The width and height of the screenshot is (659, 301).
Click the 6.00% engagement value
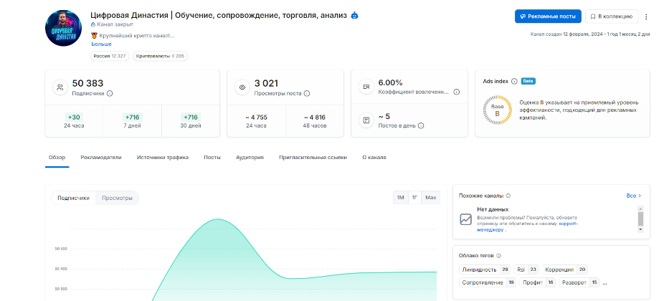[390, 82]
